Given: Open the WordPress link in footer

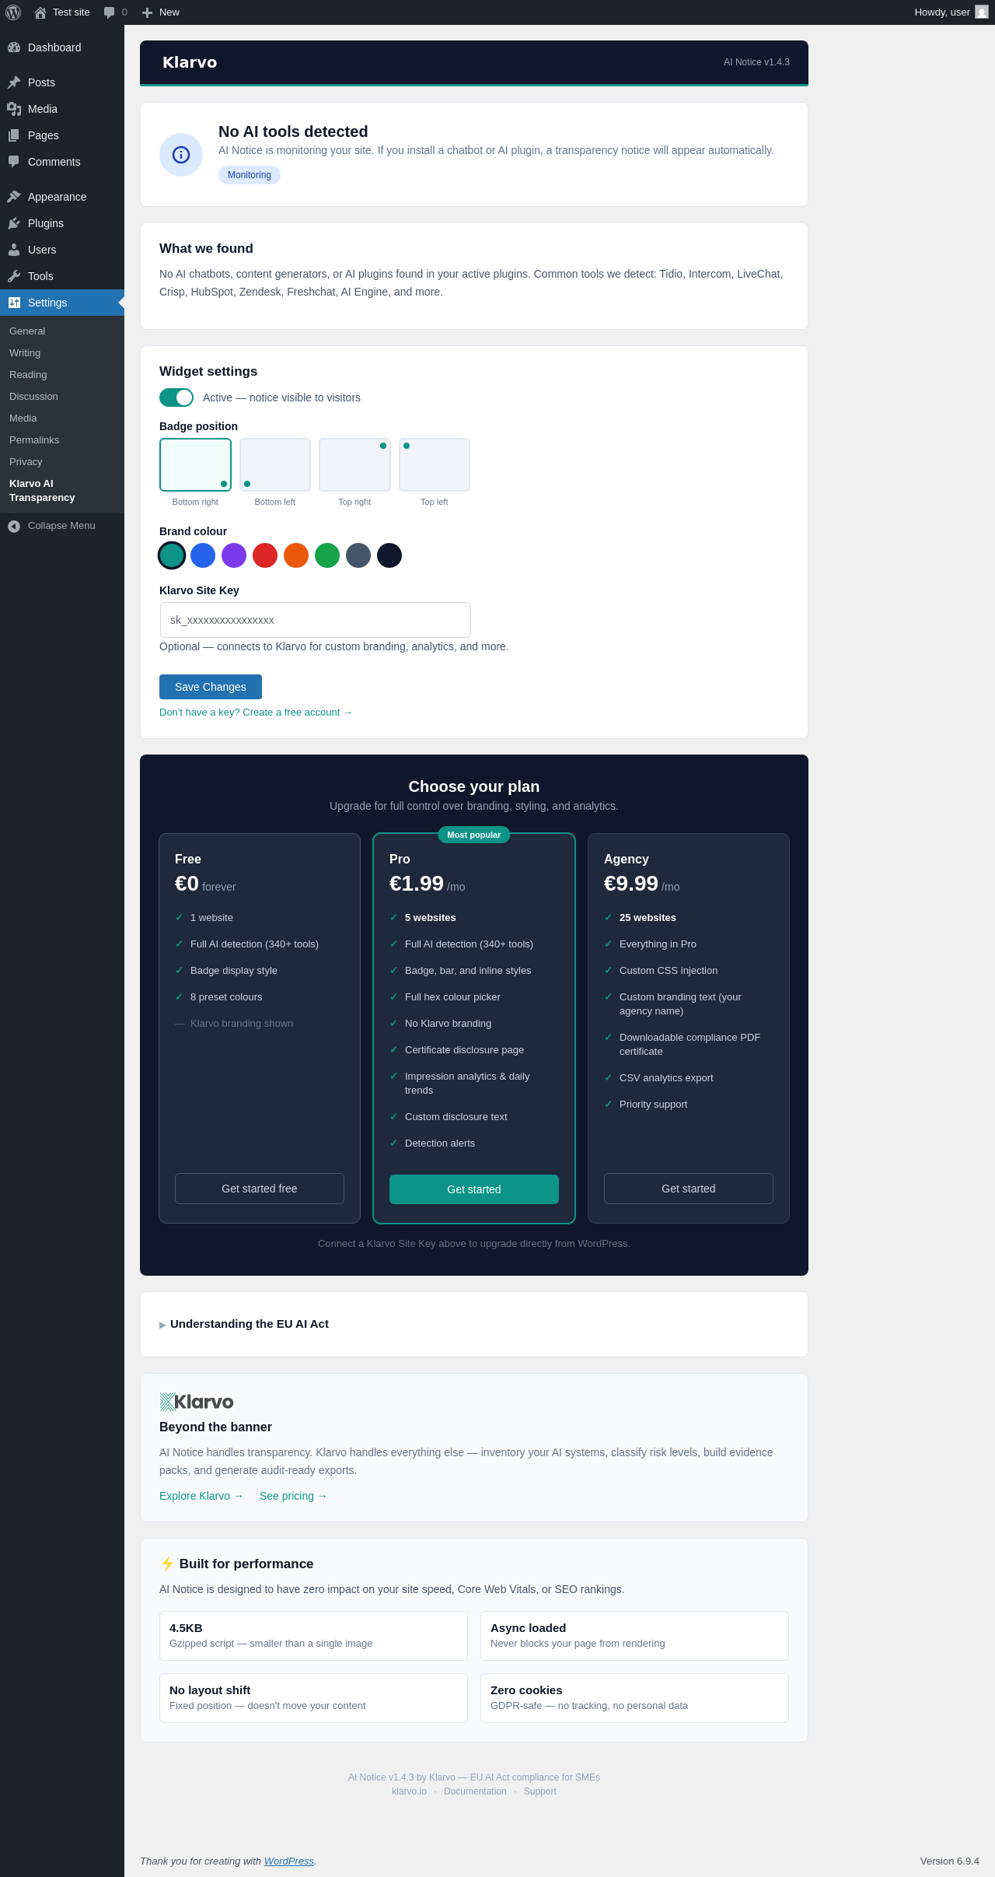Looking at the screenshot, I should click(289, 1861).
